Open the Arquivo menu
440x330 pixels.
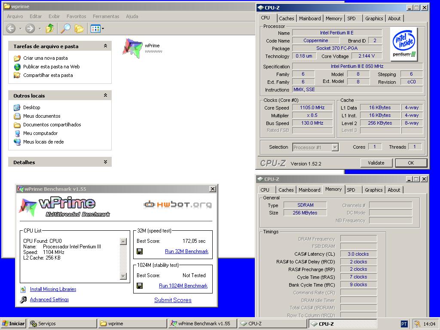coord(15,16)
